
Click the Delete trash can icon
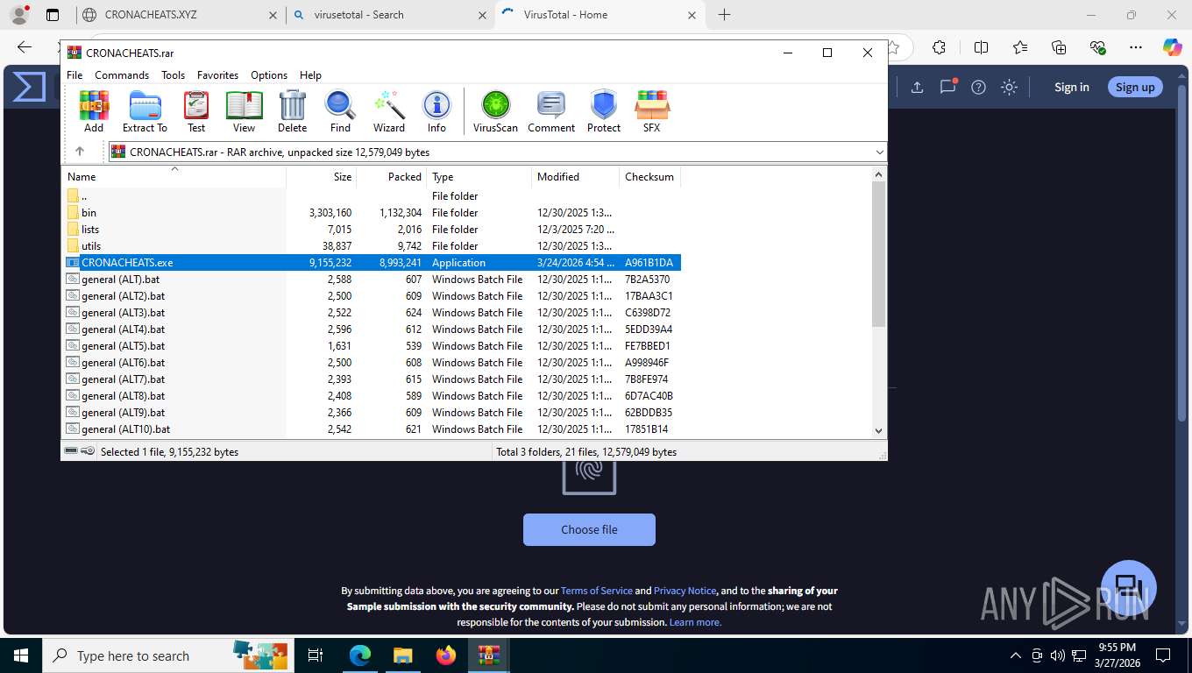click(x=292, y=111)
